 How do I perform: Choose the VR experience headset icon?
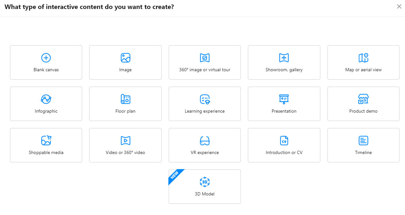(205, 141)
